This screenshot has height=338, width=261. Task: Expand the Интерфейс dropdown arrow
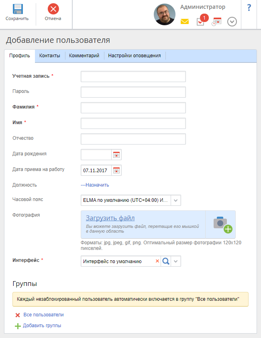click(x=175, y=261)
